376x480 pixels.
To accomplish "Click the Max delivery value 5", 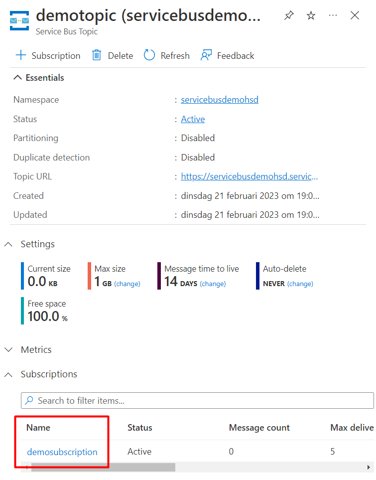I will pyautogui.click(x=333, y=452).
